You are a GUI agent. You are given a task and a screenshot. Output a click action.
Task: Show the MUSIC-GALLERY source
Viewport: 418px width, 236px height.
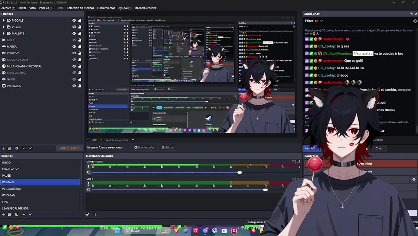click(x=74, y=60)
